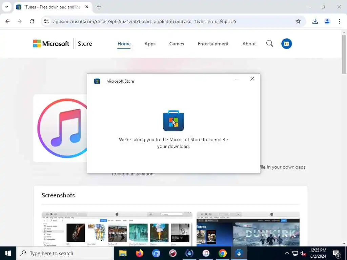
Task: Open the Windows Start menu
Action: [8, 253]
